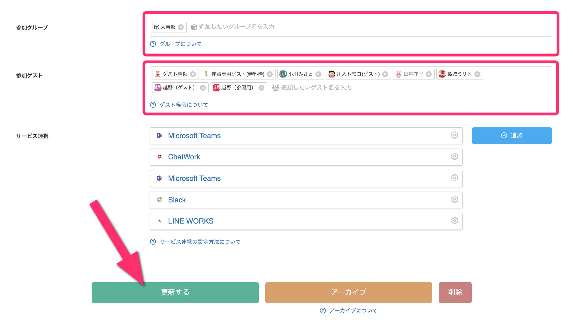Remove the 越野（参照用） tag

click(x=262, y=88)
